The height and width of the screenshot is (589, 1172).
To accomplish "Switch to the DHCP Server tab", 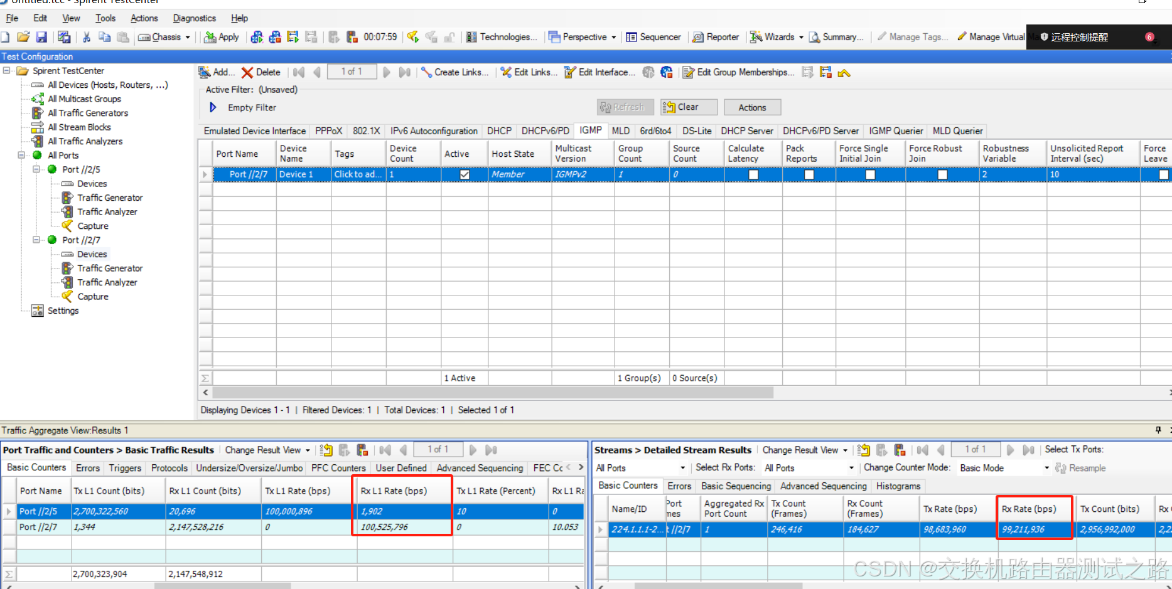I will tap(747, 130).
